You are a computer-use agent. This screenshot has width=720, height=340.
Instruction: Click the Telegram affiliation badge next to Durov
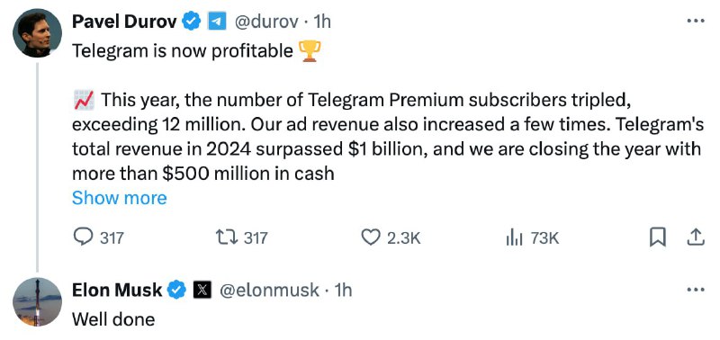[x=217, y=21]
